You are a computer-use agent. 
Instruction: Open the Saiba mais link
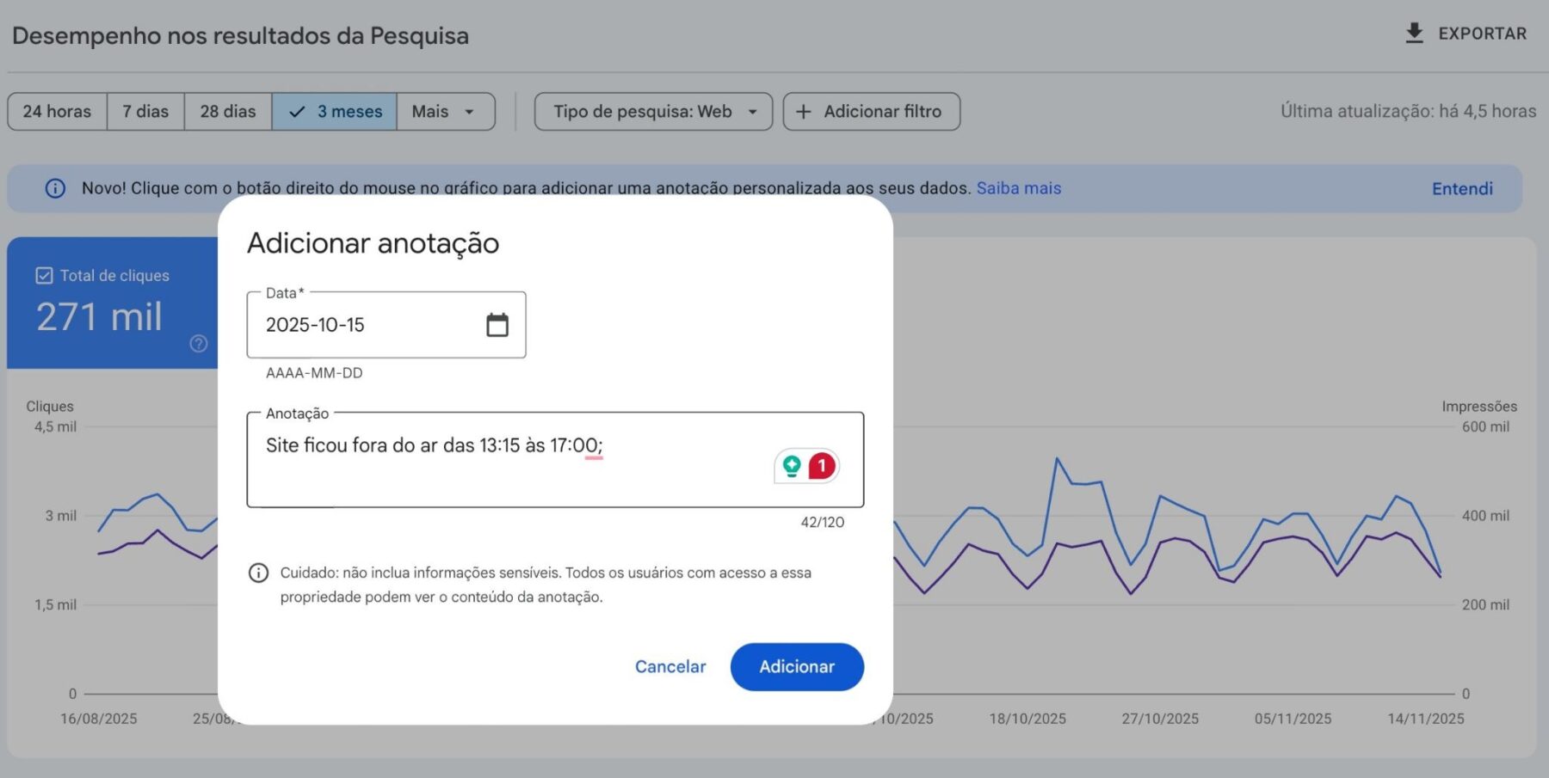1018,188
